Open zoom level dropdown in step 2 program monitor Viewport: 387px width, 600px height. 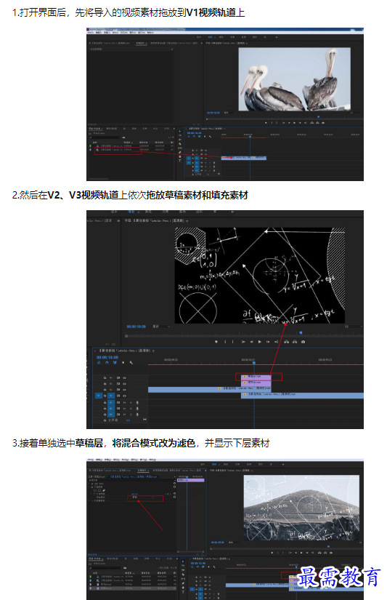point(161,327)
